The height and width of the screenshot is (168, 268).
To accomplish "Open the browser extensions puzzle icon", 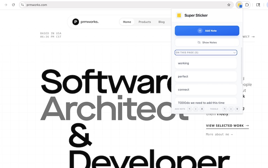I will (x=247, y=5).
